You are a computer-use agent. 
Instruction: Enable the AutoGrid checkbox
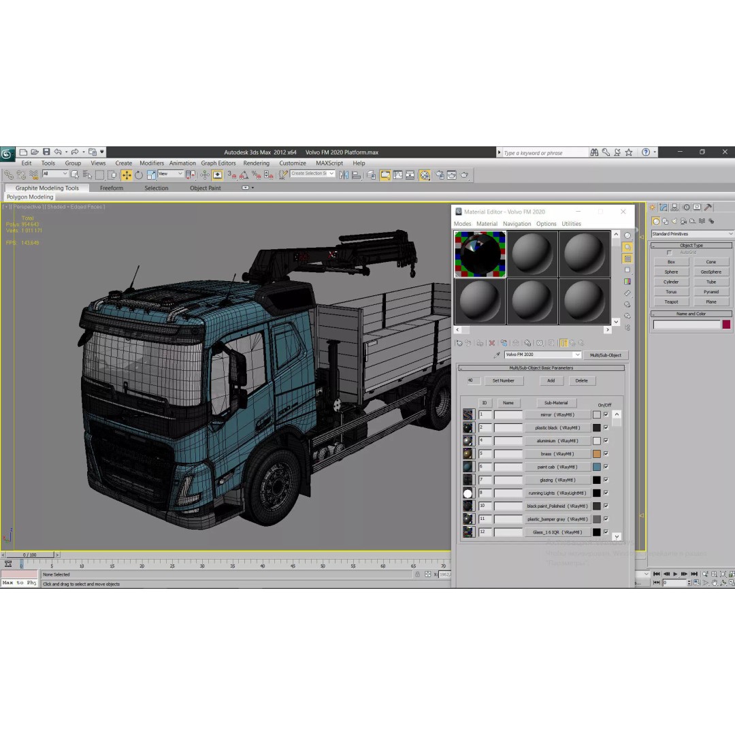point(670,252)
